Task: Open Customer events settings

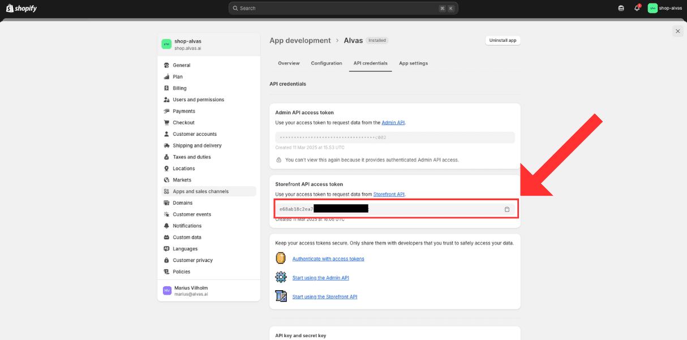Action: coord(208,214)
